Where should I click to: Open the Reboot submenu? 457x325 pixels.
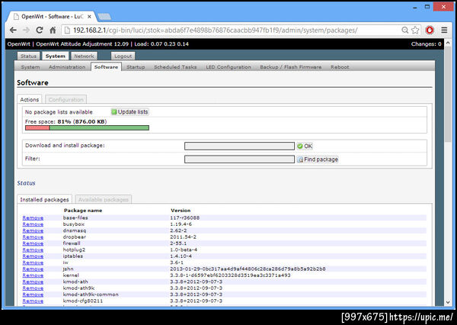click(x=340, y=67)
